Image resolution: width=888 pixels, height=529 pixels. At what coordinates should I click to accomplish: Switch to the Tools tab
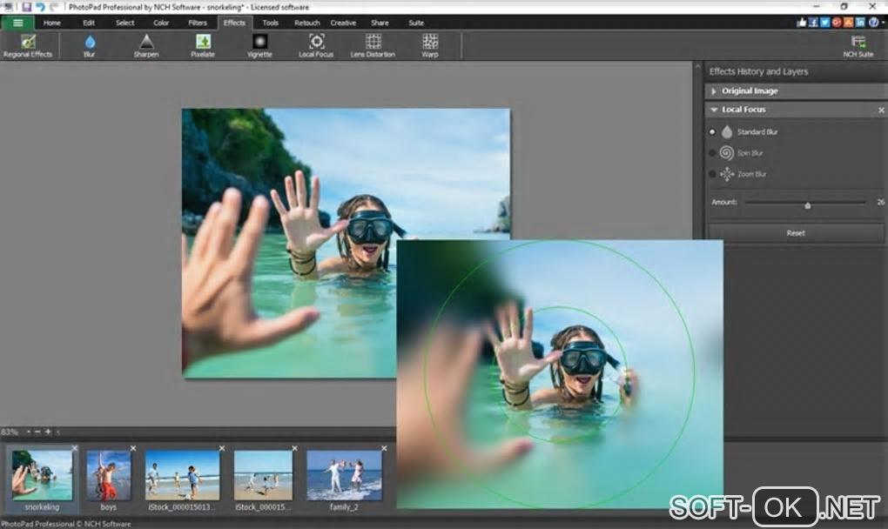point(270,23)
